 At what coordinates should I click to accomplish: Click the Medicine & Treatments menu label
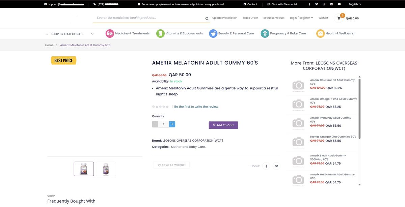tap(132, 33)
